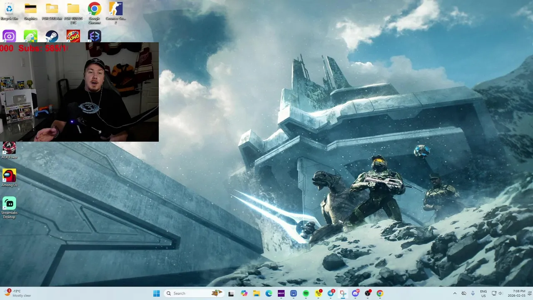Open the Windows Start menu
Screen dimensions: 533x300
tap(156, 293)
